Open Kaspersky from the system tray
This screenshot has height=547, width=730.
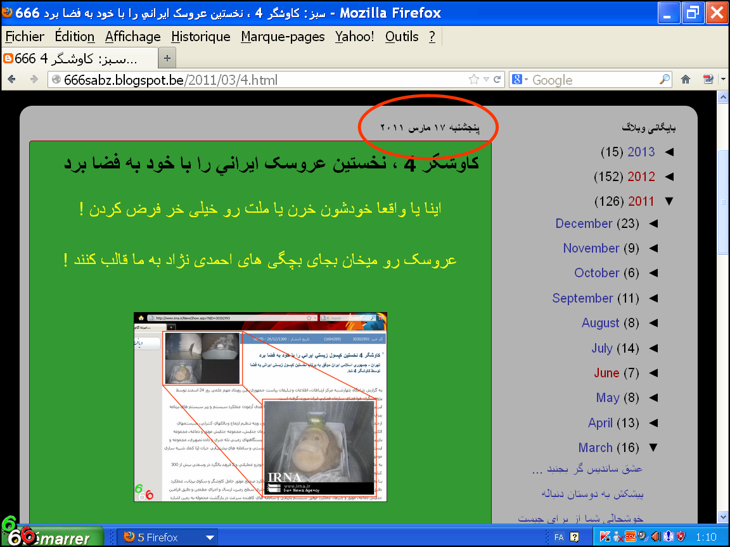point(605,536)
